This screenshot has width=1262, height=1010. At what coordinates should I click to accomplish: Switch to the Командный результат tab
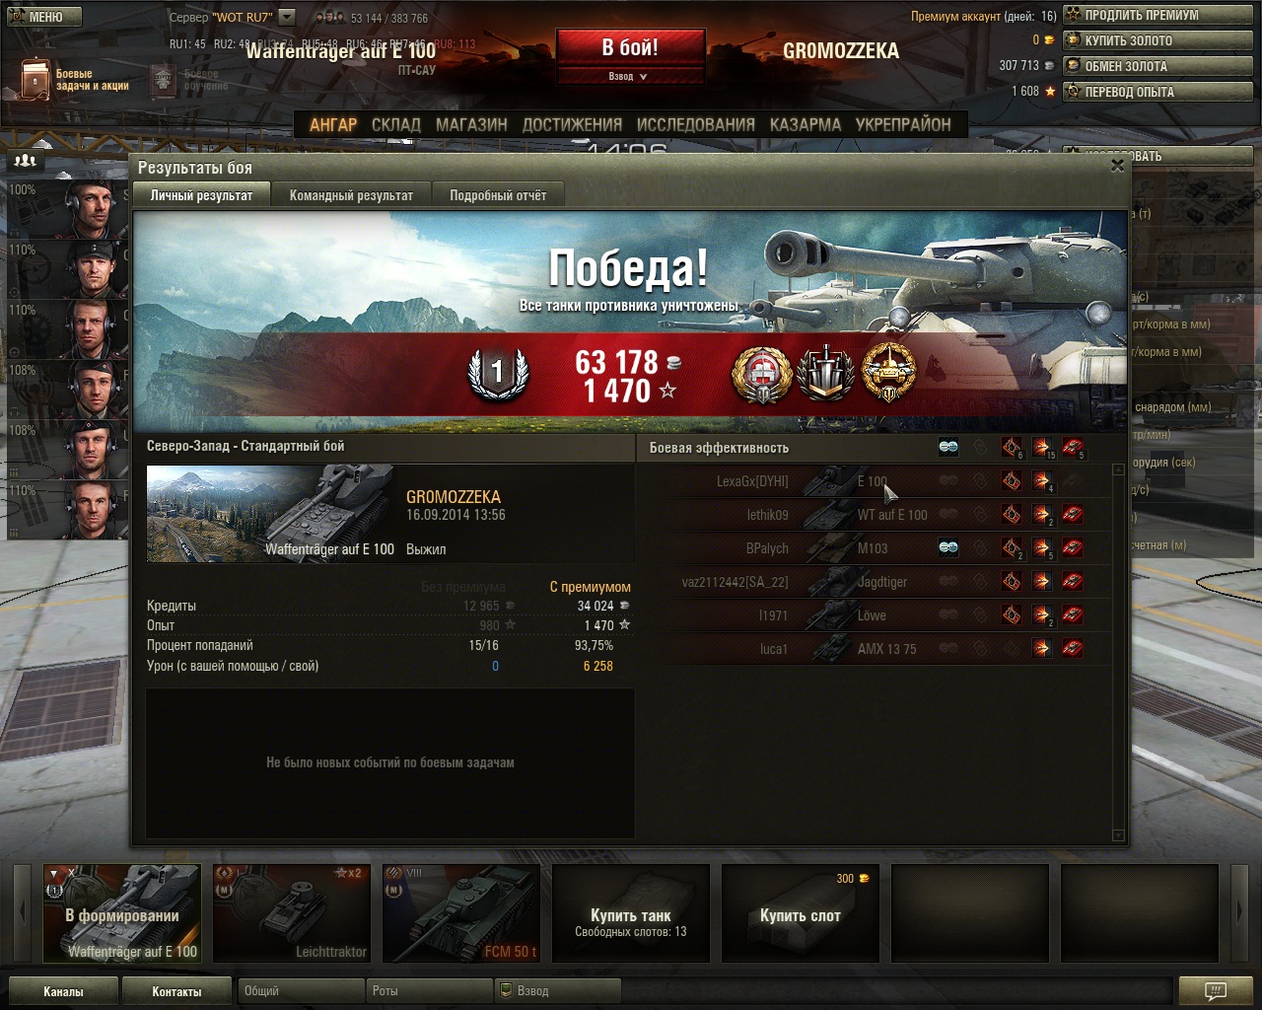coord(351,195)
